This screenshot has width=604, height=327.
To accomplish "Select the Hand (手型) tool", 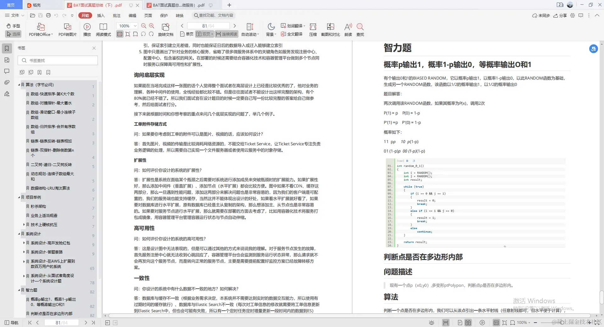I will pyautogui.click(x=13, y=26).
